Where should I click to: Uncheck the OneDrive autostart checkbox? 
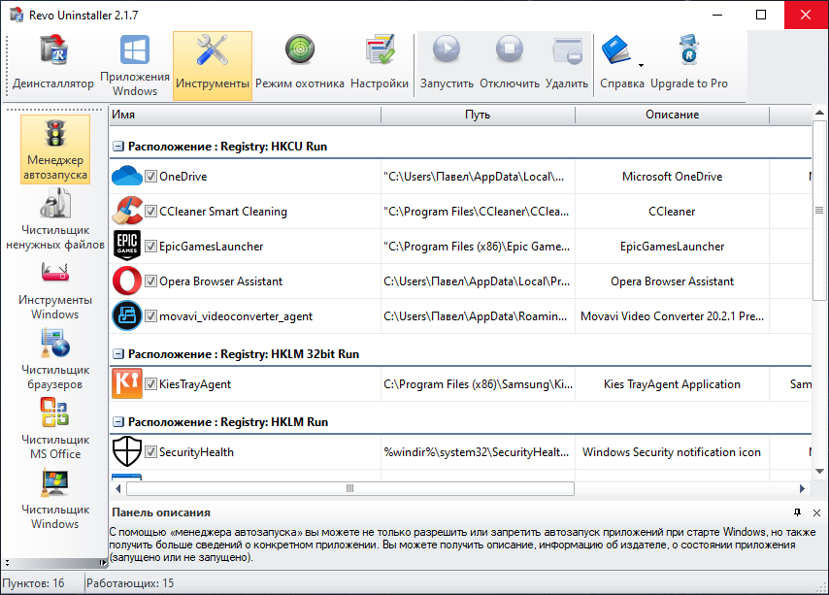150,176
